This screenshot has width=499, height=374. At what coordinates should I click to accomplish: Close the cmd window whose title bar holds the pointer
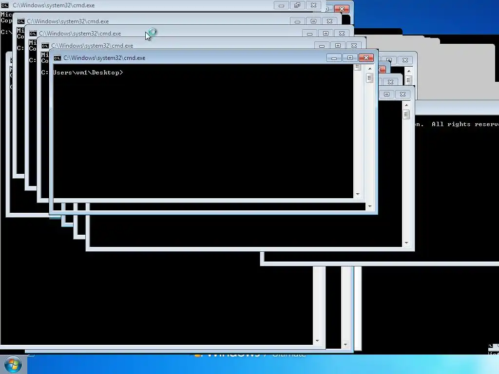click(x=342, y=34)
